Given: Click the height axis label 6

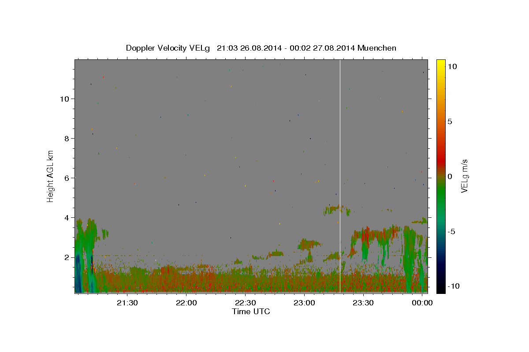Looking at the screenshot, I should (x=67, y=178).
